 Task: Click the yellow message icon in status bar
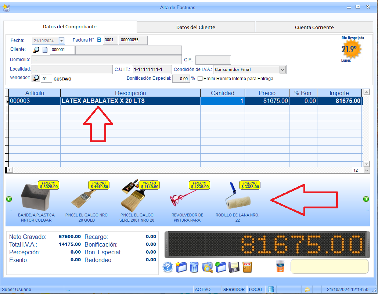(307, 289)
